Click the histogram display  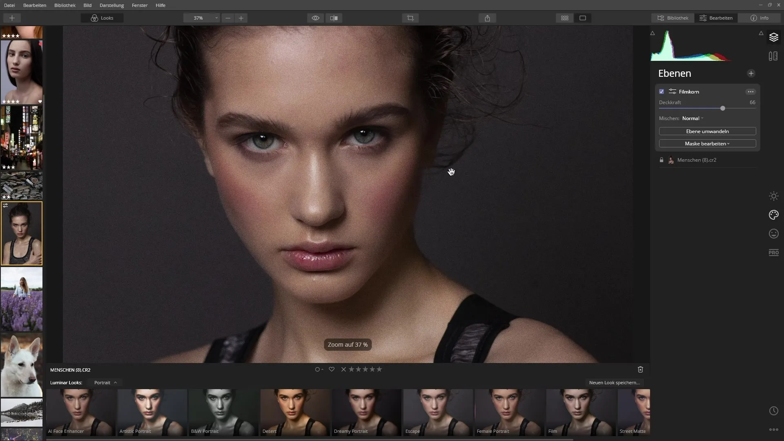(706, 46)
